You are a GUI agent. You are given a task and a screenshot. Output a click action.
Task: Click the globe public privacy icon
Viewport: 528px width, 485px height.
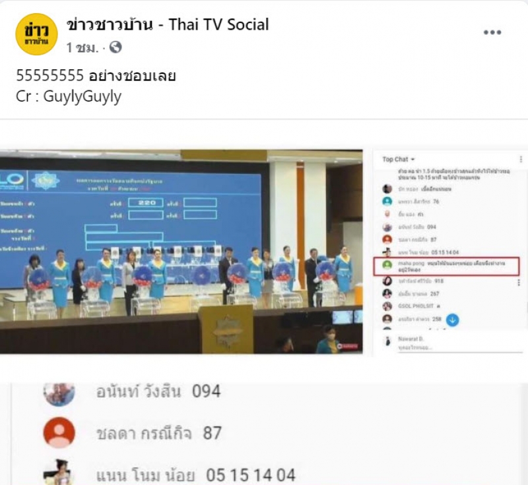115,47
